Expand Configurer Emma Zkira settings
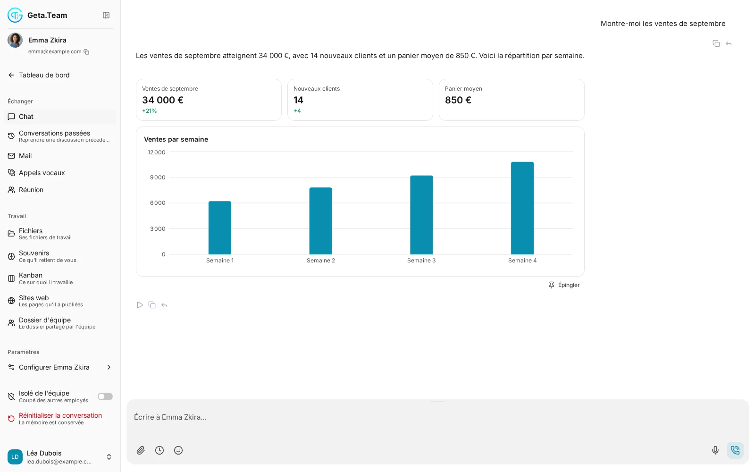The image size is (755, 472). coord(60,367)
